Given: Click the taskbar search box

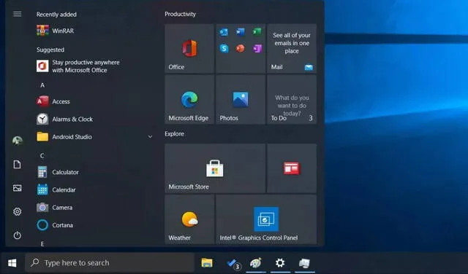Looking at the screenshot, I should [110, 263].
